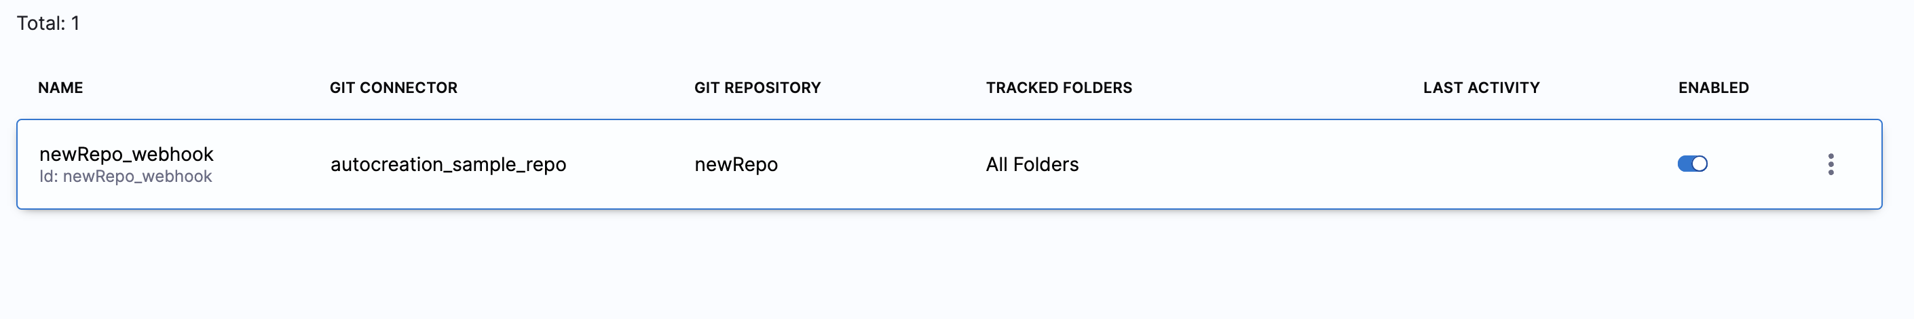This screenshot has height=319, width=1914.
Task: Open the three-dot options menu for newRepo_webhook
Action: (1830, 164)
